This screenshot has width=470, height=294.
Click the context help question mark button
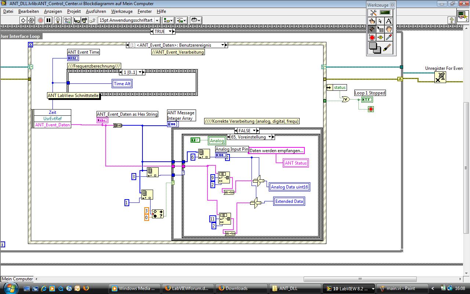(x=452, y=21)
